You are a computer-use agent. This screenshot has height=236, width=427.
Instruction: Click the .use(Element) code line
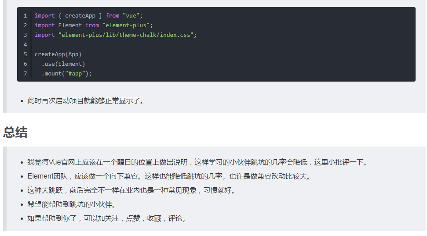(63, 64)
